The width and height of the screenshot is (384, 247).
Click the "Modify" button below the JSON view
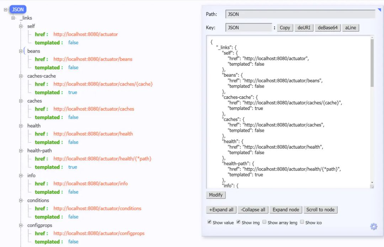[x=216, y=195]
